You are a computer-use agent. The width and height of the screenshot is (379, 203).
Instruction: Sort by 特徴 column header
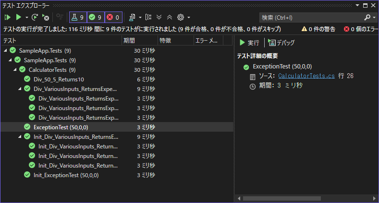click(x=176, y=40)
